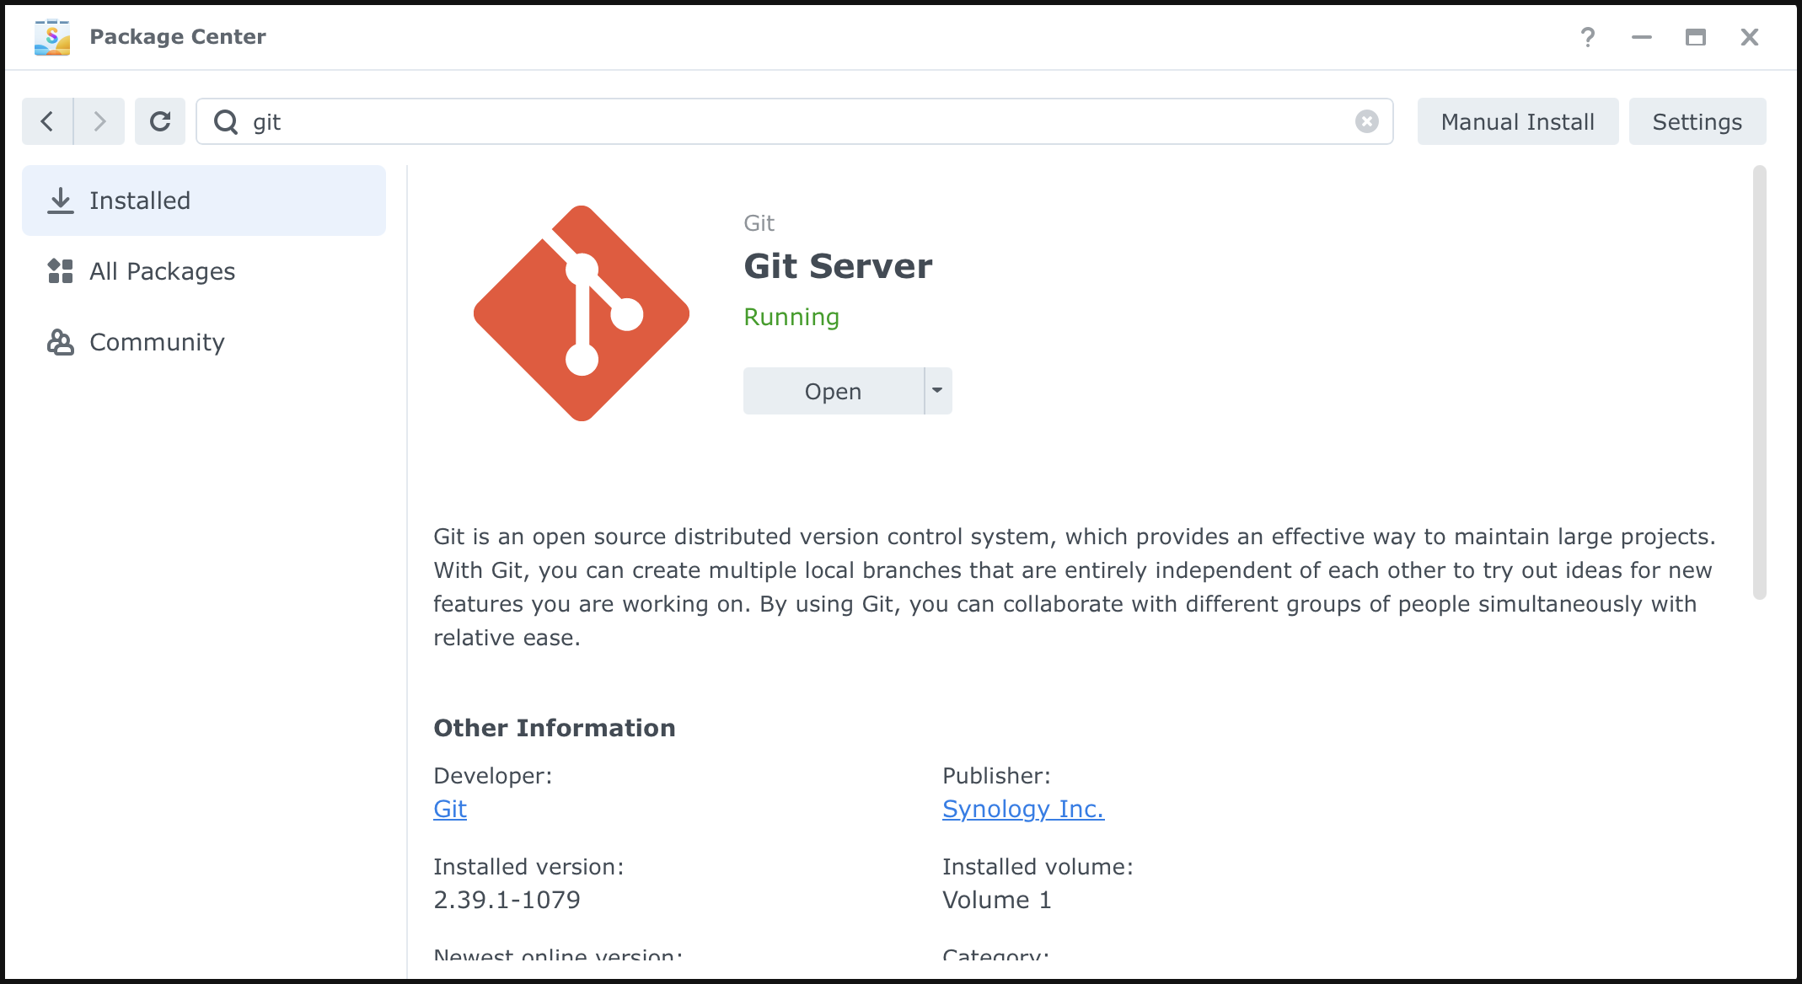Click the vertical scrollbar thumb

(x=1759, y=383)
